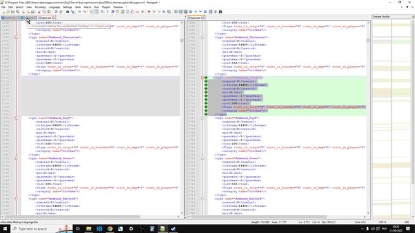Toggle INS mode in the status bar
Viewport: 415px width, 233px height.
click(407, 222)
